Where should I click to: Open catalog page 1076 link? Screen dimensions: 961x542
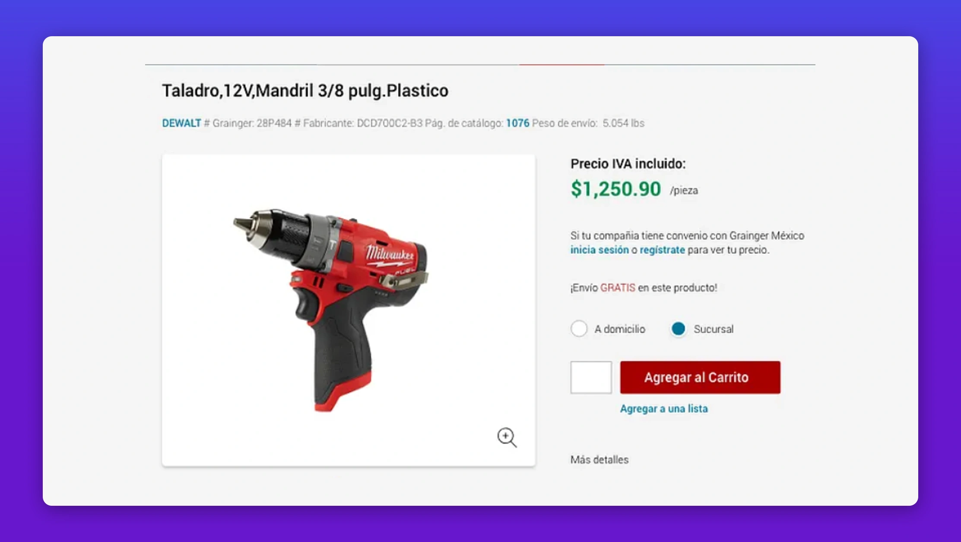(x=517, y=123)
